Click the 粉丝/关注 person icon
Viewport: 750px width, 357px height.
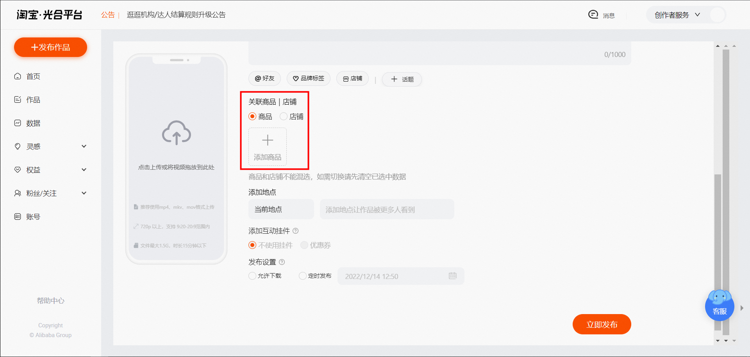(18, 193)
